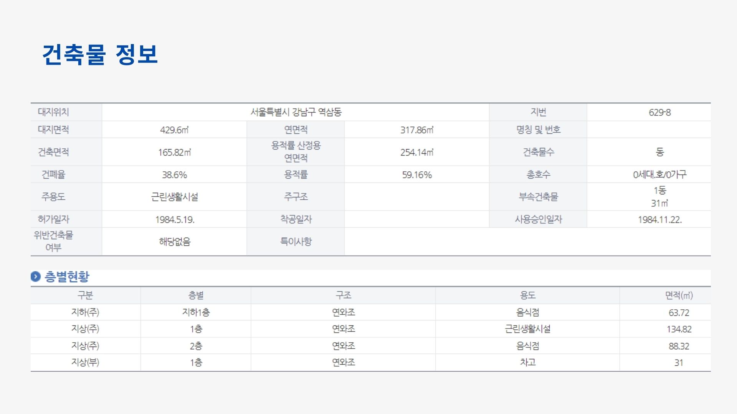737x414 pixels.
Task: Select the 구분 column header
Action: [85, 295]
